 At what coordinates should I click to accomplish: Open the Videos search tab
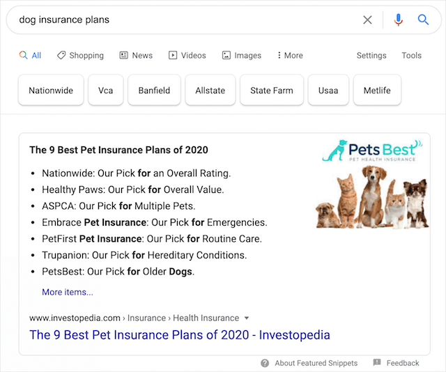coord(187,55)
